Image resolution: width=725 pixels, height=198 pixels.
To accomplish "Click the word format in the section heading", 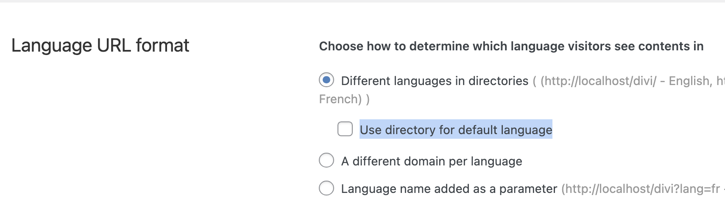I will point(162,45).
